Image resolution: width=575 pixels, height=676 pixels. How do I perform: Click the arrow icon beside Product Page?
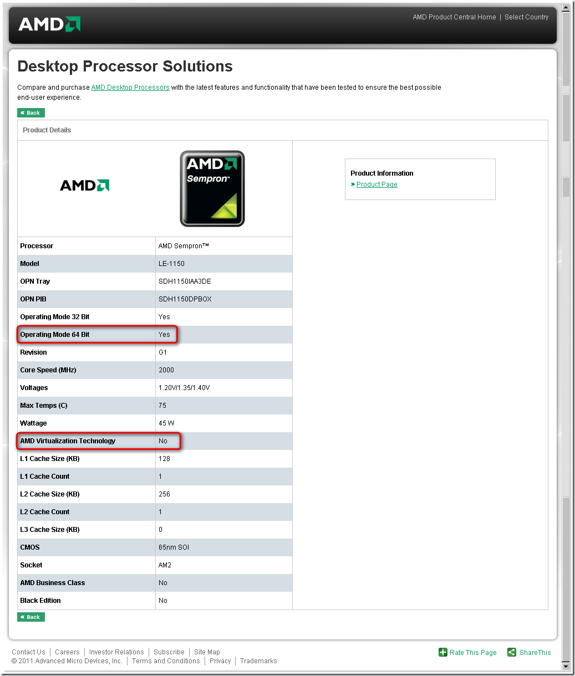point(353,185)
